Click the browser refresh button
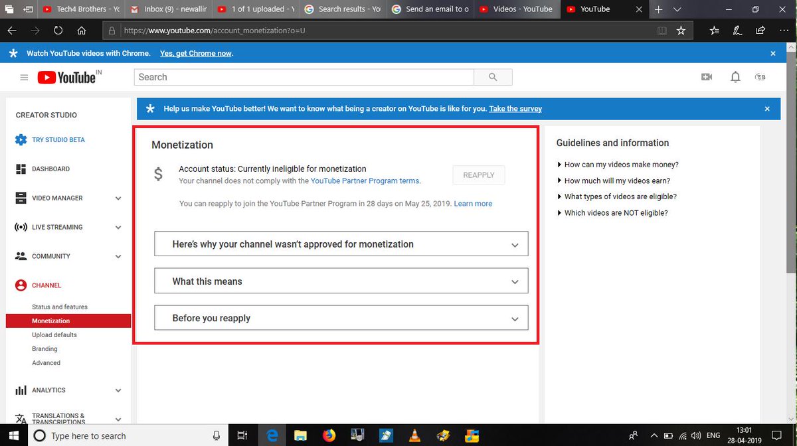 pyautogui.click(x=58, y=31)
